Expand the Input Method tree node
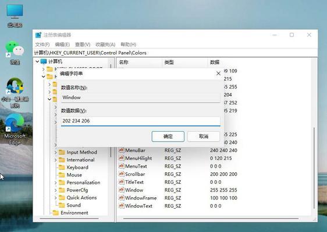The image size is (327, 232). click(55, 153)
